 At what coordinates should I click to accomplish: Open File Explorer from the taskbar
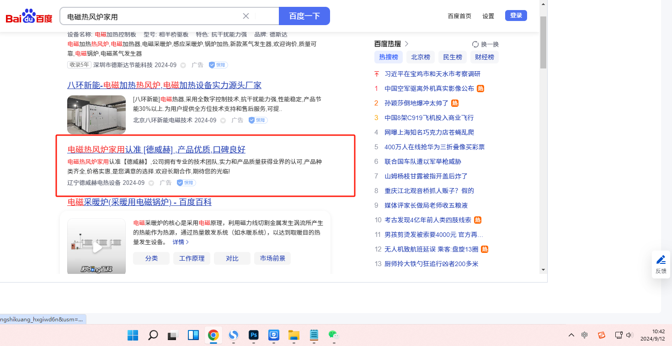click(293, 336)
